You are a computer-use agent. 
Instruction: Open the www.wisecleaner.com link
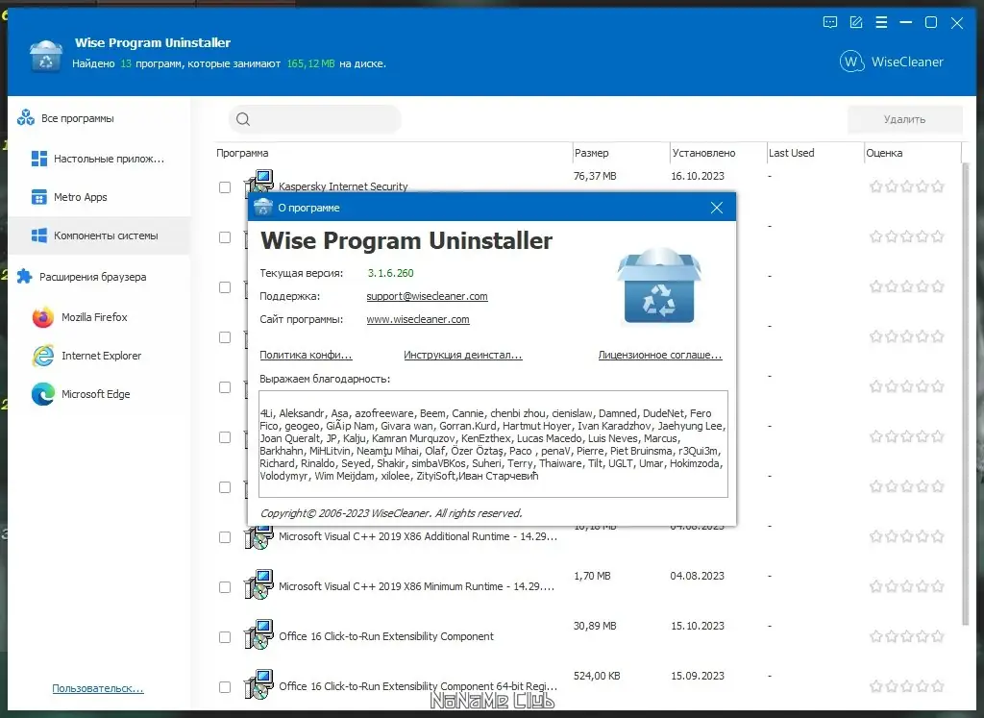(x=417, y=319)
